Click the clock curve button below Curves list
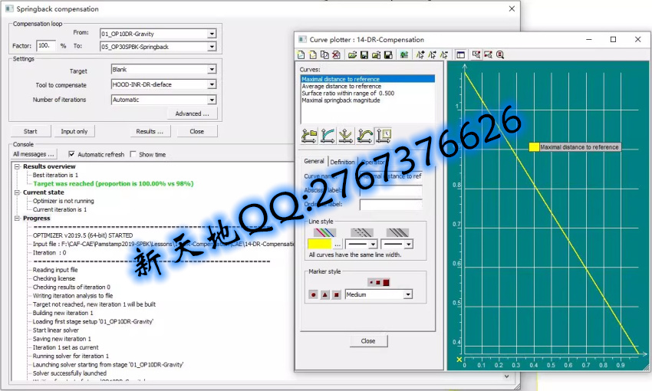The width and height of the screenshot is (652, 391). (383, 136)
